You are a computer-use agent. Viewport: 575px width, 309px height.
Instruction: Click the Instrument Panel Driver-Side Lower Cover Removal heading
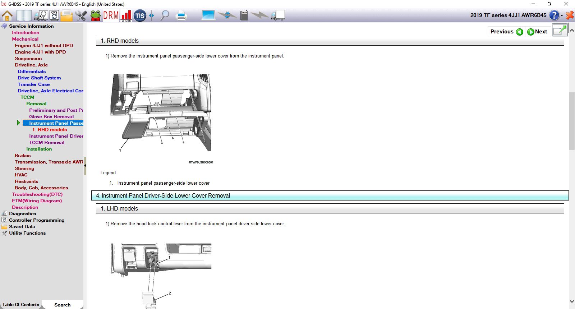click(330, 195)
